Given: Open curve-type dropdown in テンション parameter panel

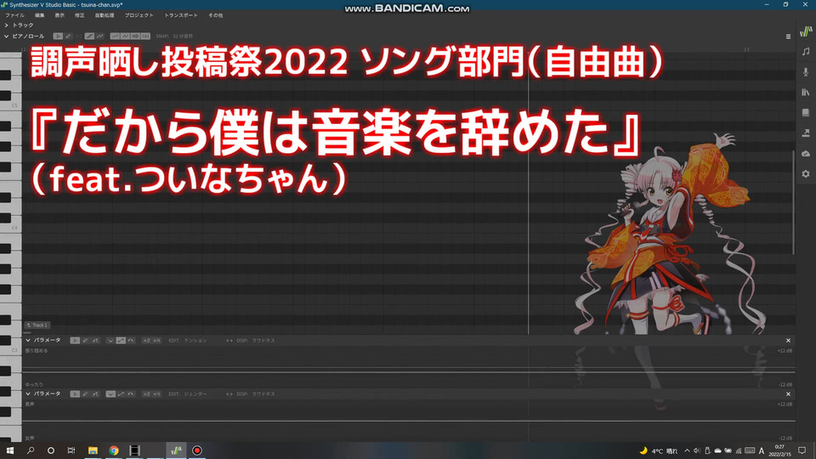Looking at the screenshot, I should click(110, 340).
